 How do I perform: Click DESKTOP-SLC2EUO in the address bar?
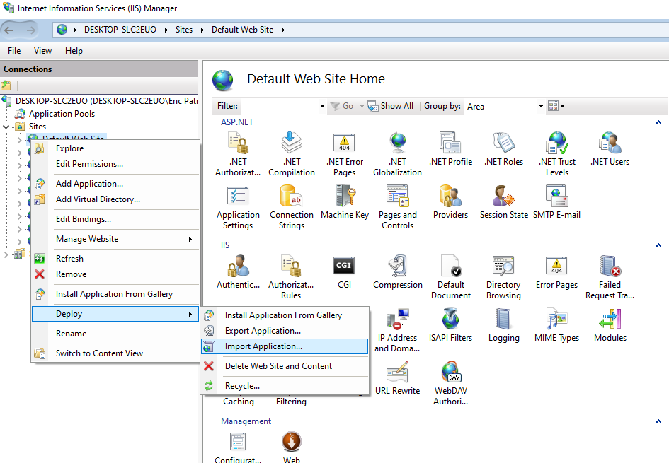click(x=120, y=30)
